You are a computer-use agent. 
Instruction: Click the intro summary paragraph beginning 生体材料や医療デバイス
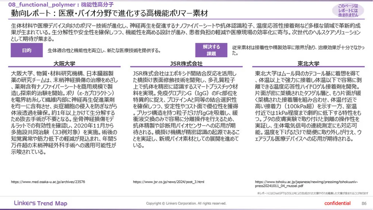[x=186, y=32]
